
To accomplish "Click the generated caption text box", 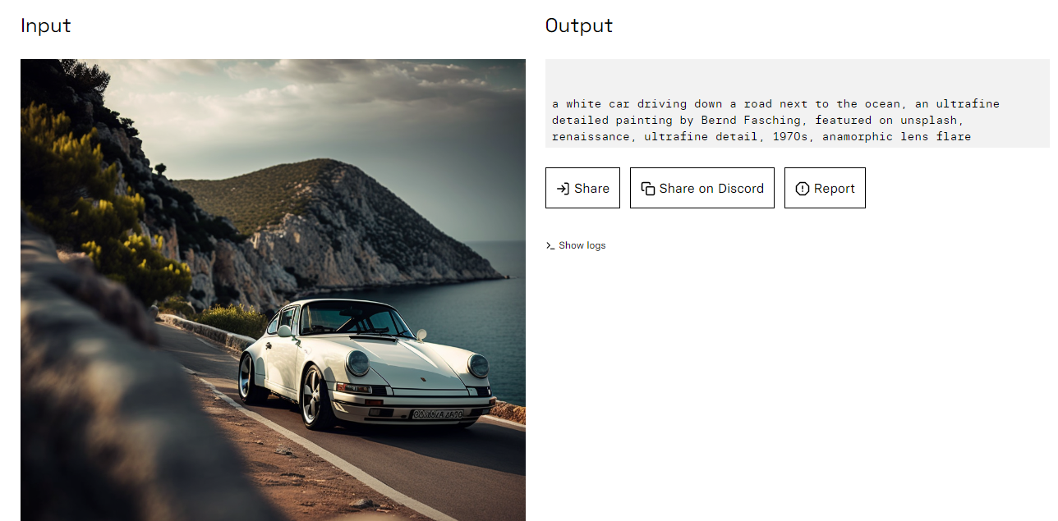I will tap(798, 103).
